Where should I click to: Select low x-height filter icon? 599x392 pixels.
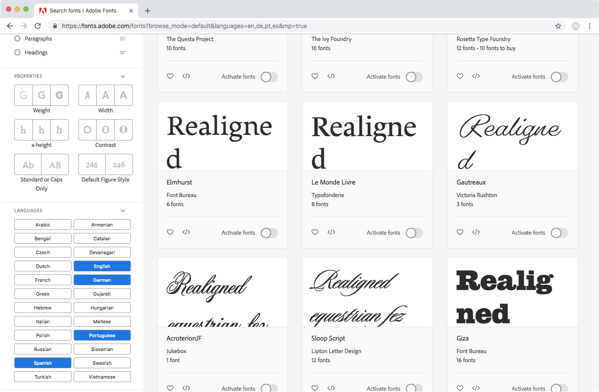point(23,130)
